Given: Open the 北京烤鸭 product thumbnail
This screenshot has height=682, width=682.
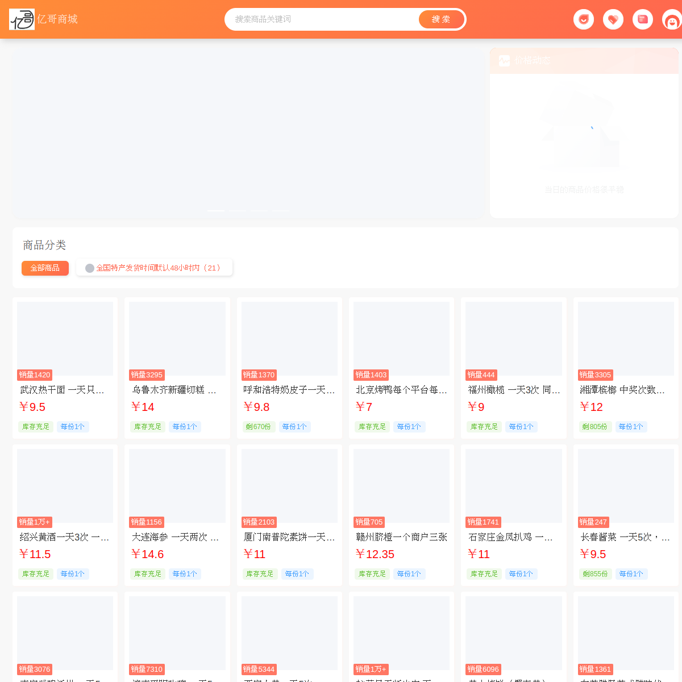Looking at the screenshot, I should click(x=401, y=339).
